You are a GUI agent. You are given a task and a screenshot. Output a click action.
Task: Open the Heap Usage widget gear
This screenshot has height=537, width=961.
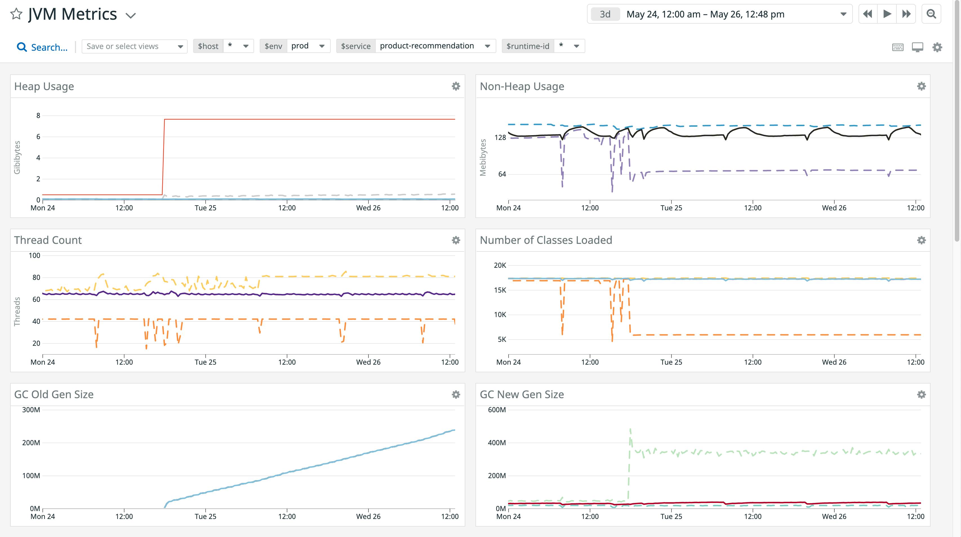[456, 86]
